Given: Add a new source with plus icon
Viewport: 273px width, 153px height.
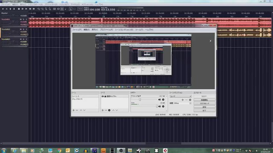Looking at the screenshot, I should coord(102,110).
